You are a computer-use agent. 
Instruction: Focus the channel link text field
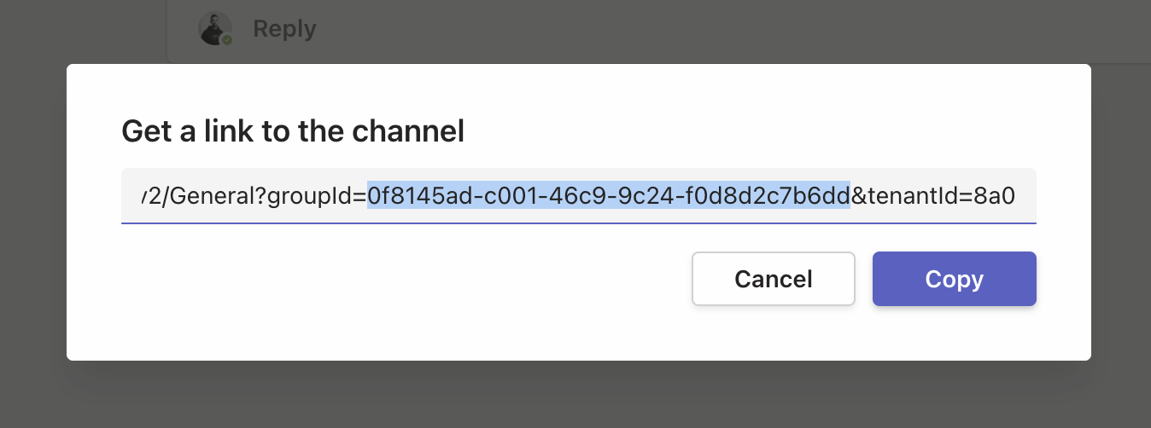click(x=578, y=196)
